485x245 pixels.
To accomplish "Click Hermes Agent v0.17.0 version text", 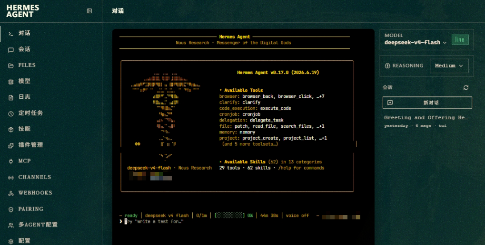I will coord(278,73).
